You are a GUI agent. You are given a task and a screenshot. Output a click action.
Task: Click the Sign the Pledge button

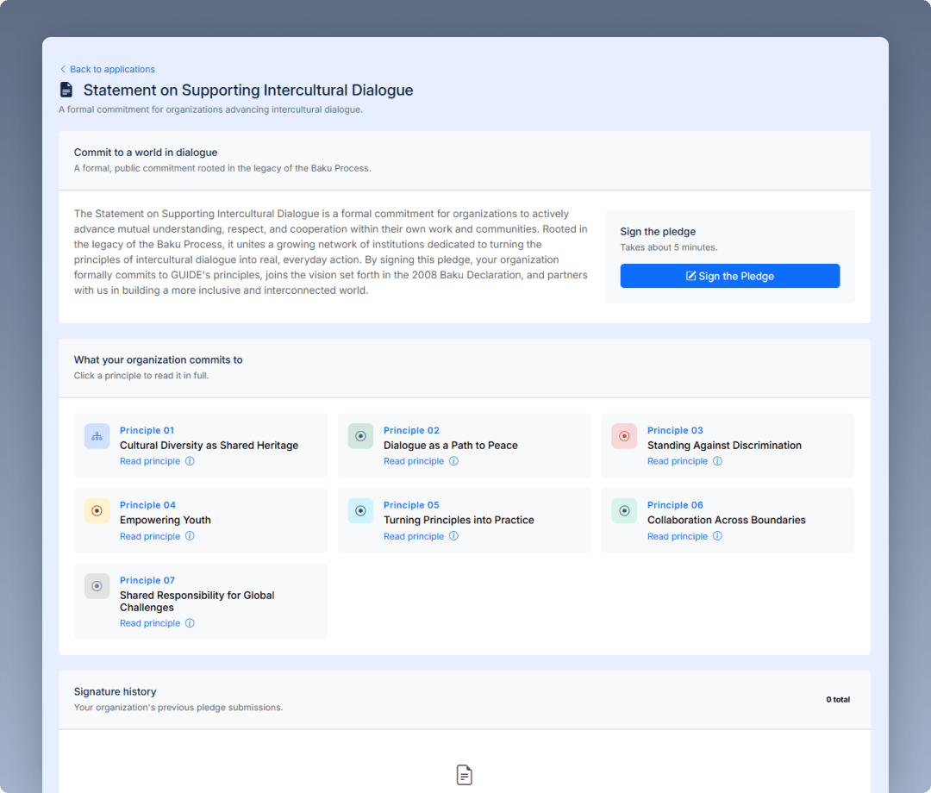pos(730,276)
